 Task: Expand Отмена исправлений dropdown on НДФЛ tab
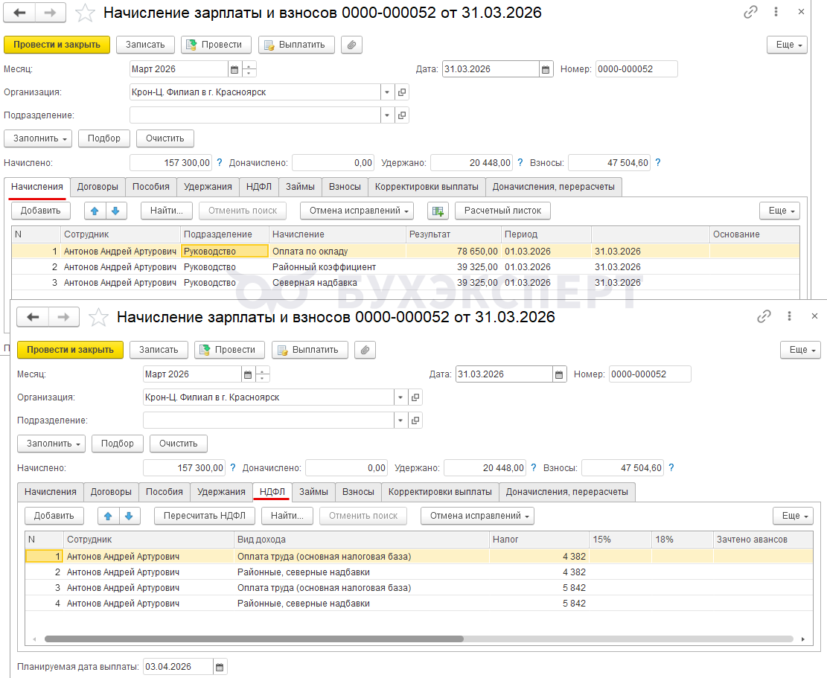(477, 516)
